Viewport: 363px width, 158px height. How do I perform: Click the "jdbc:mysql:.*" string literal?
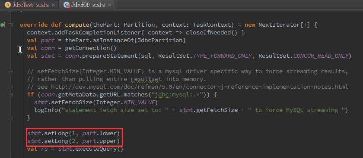click(x=177, y=95)
